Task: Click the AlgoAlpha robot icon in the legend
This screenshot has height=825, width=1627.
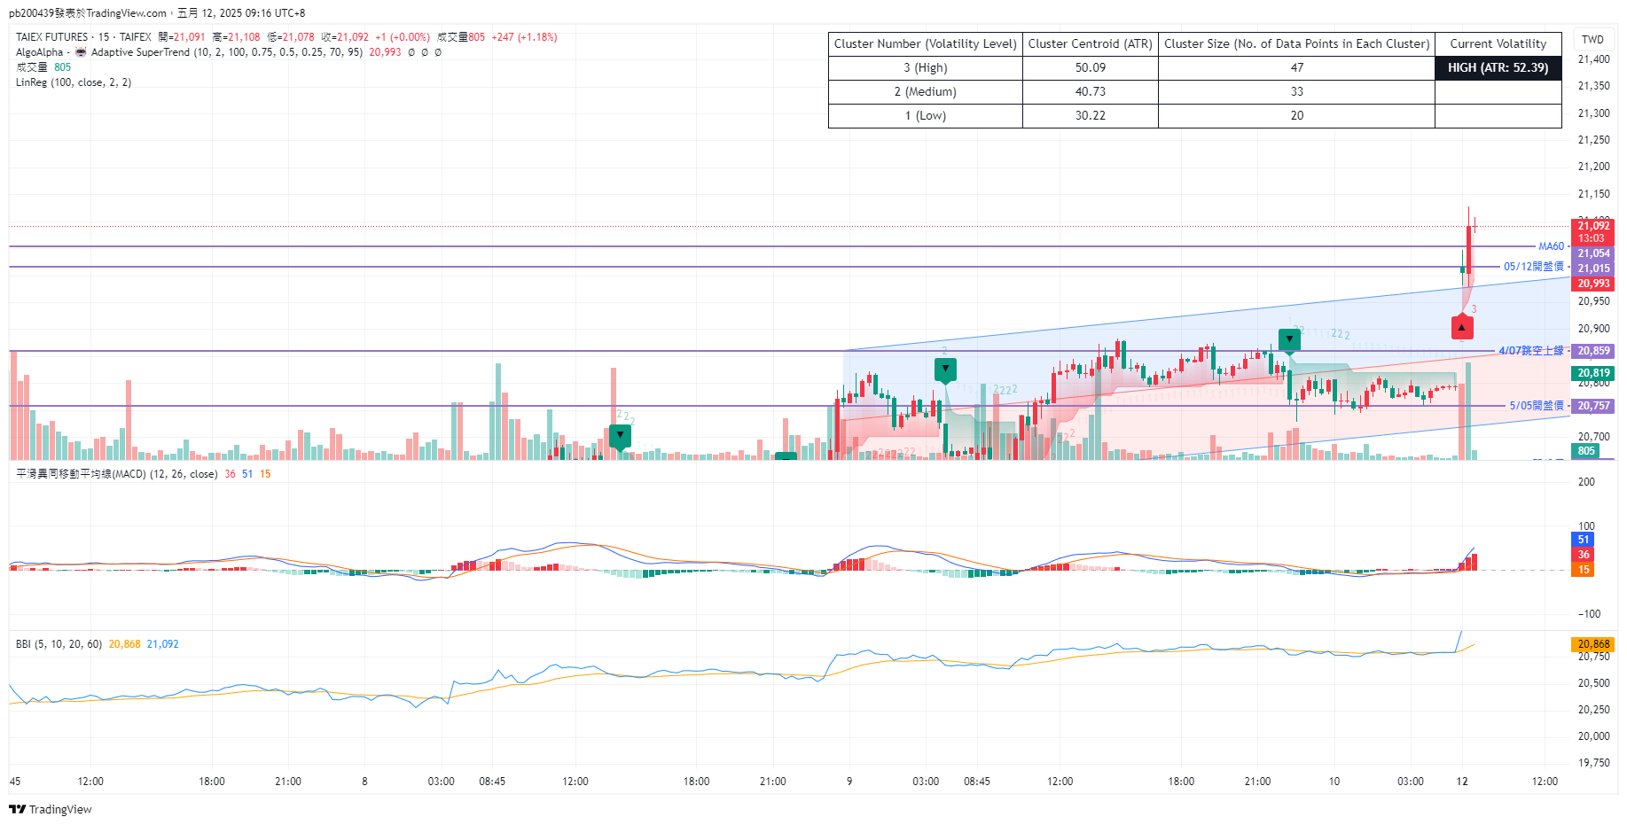Action: click(x=81, y=52)
